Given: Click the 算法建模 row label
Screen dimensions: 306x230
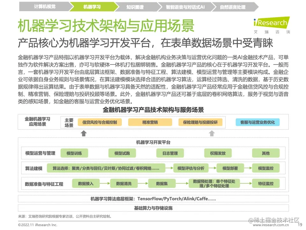Looking at the screenshot, I should click(34, 168).
